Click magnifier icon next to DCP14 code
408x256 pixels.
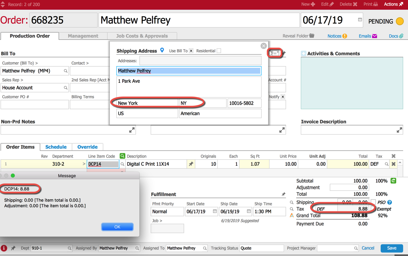coord(122,164)
